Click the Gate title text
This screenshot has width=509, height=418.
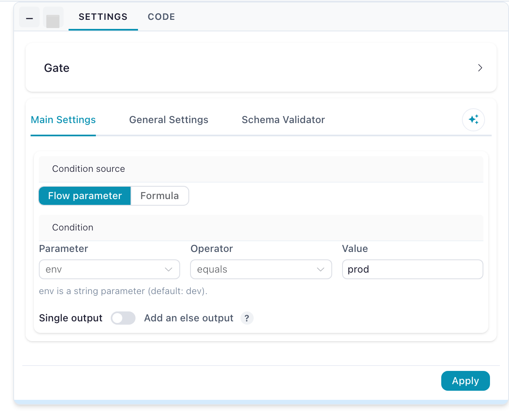coord(57,68)
